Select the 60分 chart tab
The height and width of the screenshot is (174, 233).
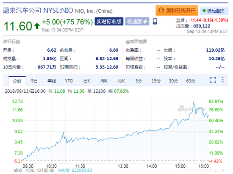(191, 81)
